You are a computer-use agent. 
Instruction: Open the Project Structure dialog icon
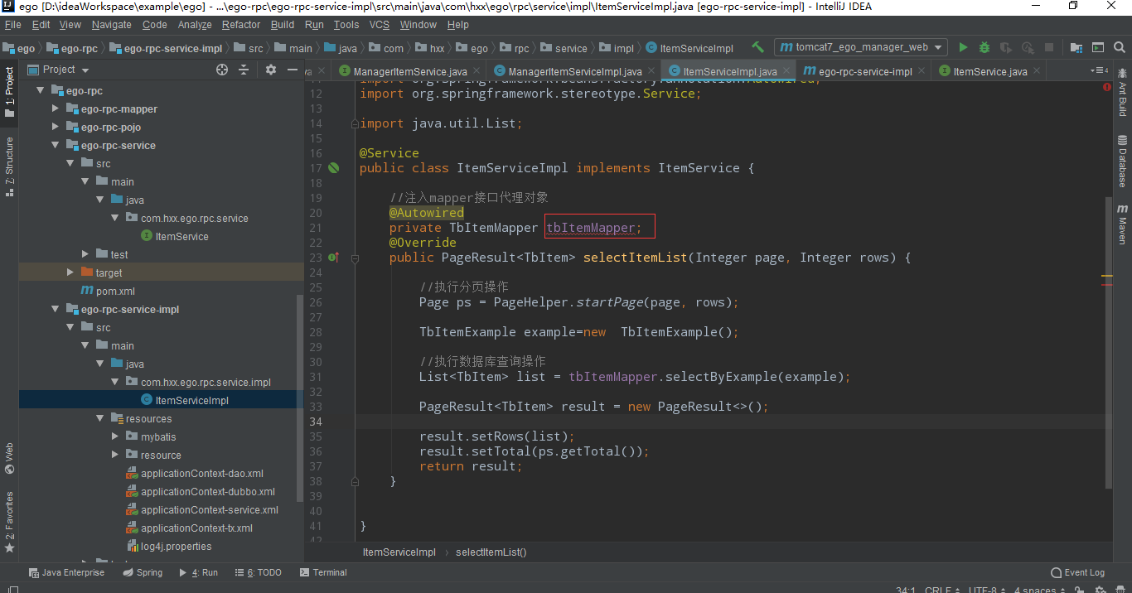(x=1076, y=47)
